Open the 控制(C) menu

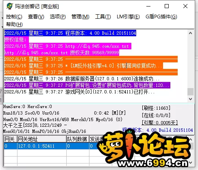tap(14, 17)
